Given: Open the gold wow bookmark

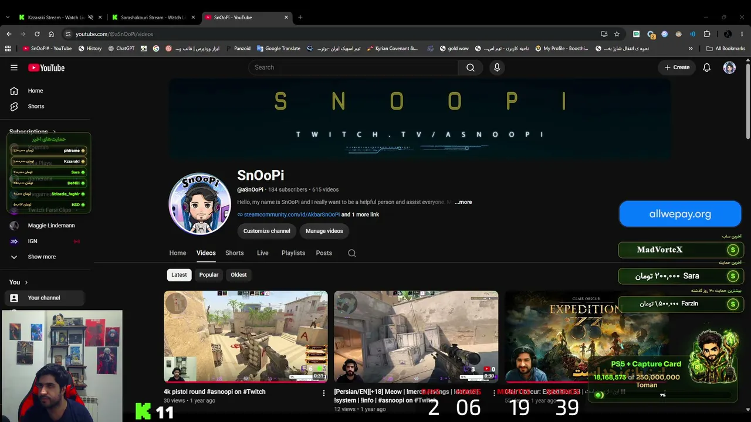Looking at the screenshot, I should click(x=454, y=49).
